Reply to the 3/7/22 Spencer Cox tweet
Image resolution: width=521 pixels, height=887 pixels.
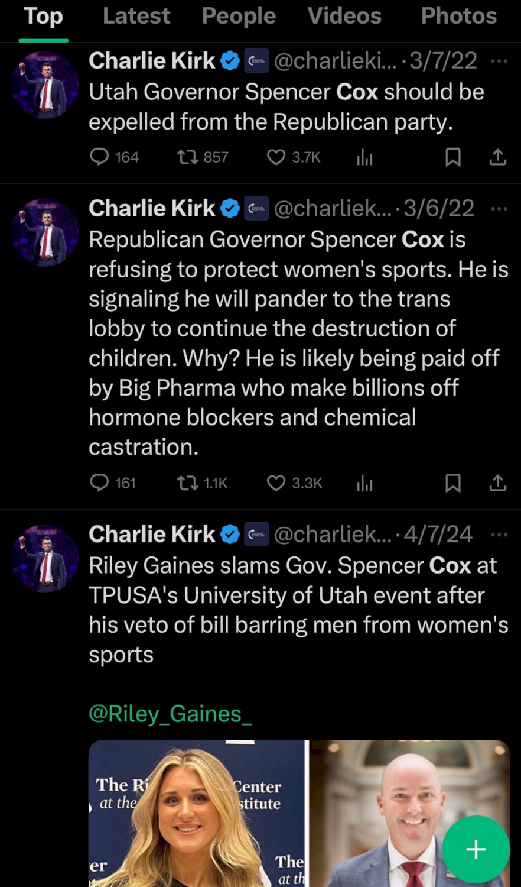click(x=99, y=157)
